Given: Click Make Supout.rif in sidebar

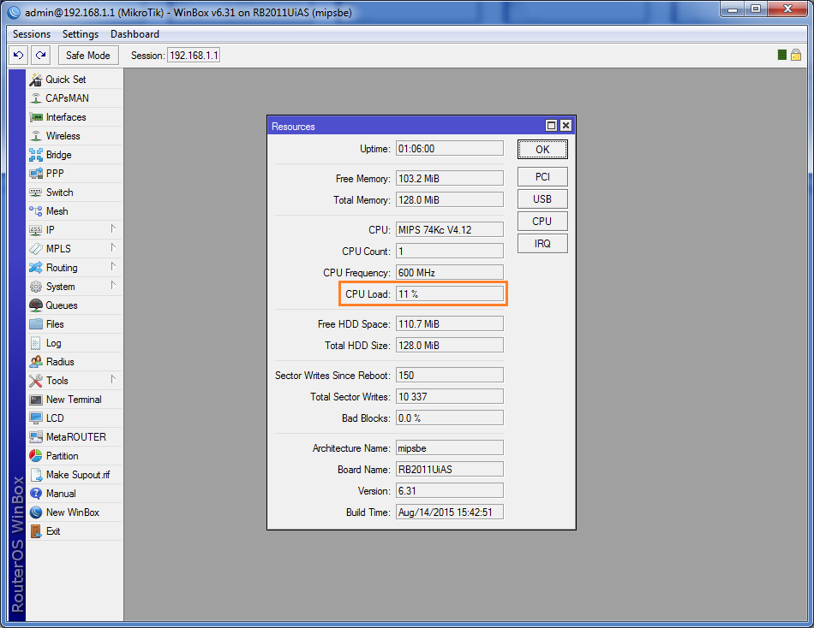Looking at the screenshot, I should pos(75,475).
